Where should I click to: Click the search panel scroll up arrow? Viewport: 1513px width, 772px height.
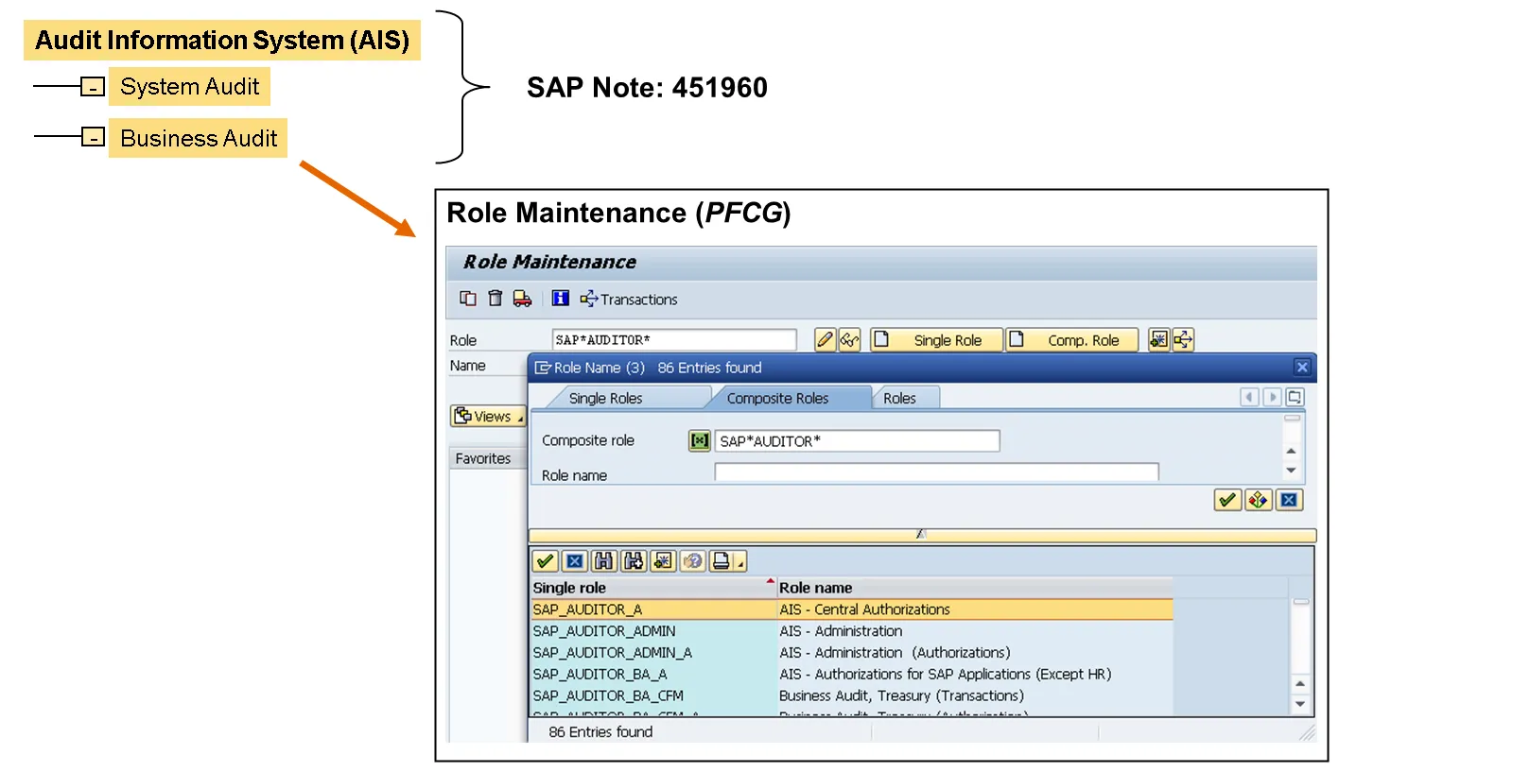tap(1291, 451)
